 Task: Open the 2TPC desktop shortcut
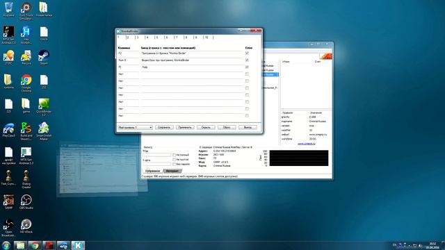pyautogui.click(x=8, y=58)
